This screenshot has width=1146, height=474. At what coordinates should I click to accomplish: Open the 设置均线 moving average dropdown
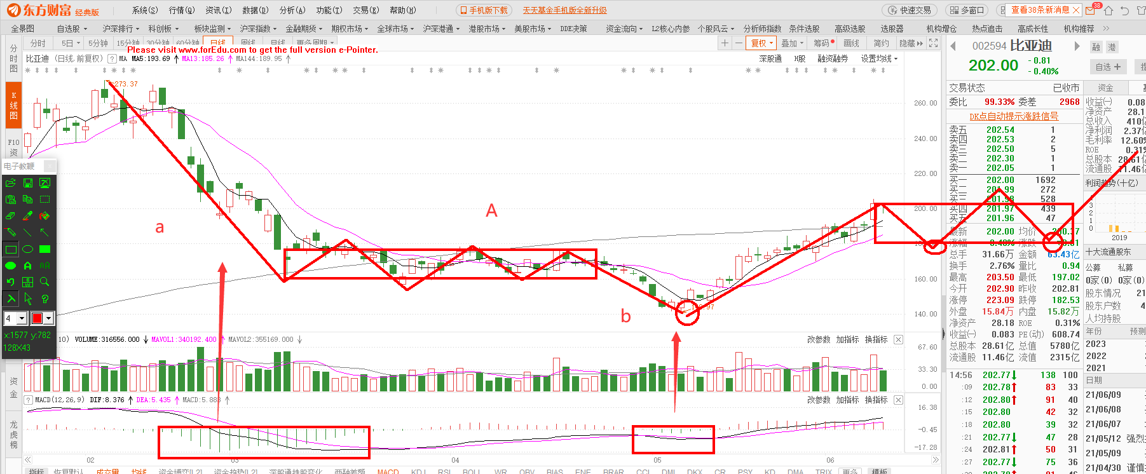[x=879, y=58]
